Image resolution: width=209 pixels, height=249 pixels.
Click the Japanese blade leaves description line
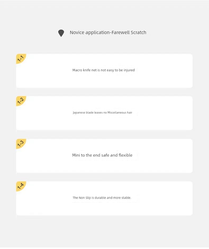[102, 112]
